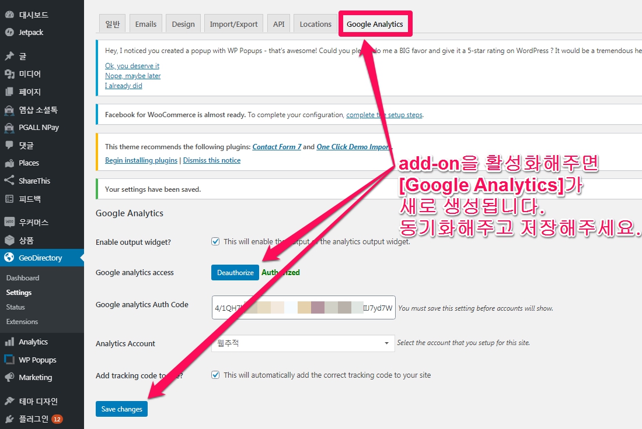Viewport: 642px width, 429px height.
Task: Click the GeoDirectory globe icon
Action: [9, 258]
